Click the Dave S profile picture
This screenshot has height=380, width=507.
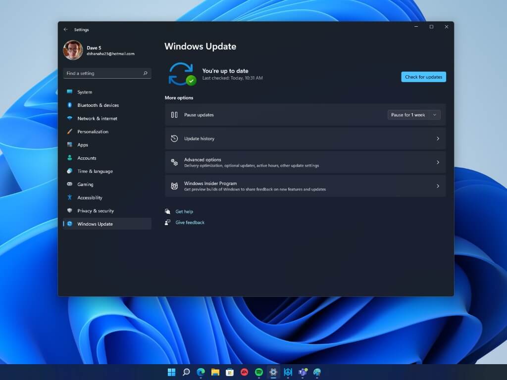coord(73,50)
